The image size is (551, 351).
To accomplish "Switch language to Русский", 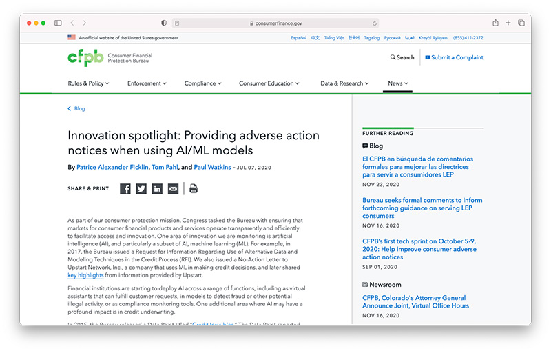I will (x=392, y=38).
